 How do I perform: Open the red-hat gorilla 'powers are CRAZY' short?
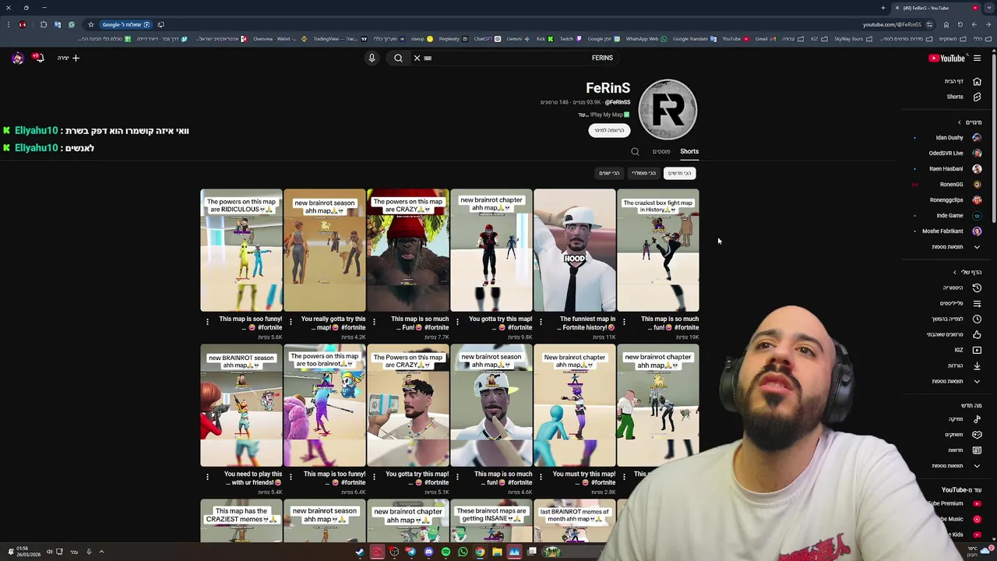(408, 250)
